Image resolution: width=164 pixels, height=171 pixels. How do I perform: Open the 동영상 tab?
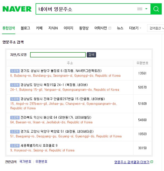coord(84,28)
